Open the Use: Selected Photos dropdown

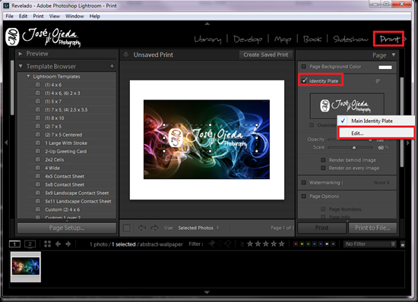point(198,228)
